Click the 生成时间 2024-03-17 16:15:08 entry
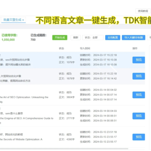The image size is (151, 151). tap(98, 65)
